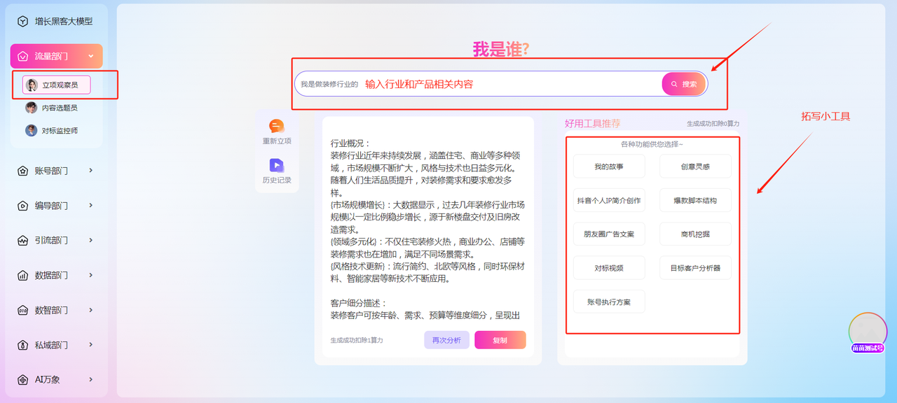This screenshot has width=897, height=403.
Task: Click the 引流部门 sidebar icon
Action: pyautogui.click(x=22, y=241)
